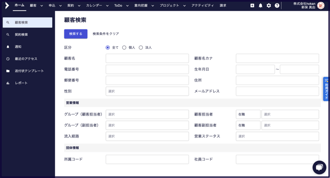Open the 顧客 top menu
Viewport: 330px width, 178px height.
(33, 5)
